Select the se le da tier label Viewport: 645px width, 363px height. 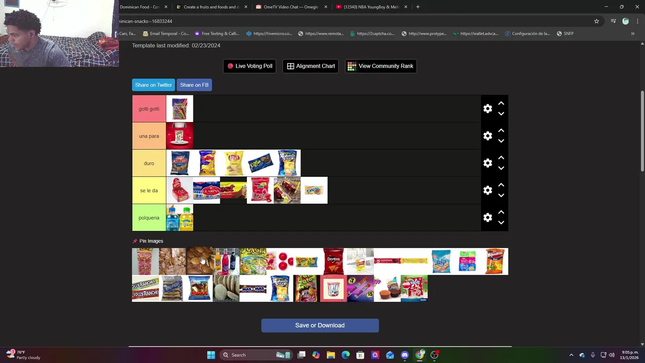click(x=149, y=191)
